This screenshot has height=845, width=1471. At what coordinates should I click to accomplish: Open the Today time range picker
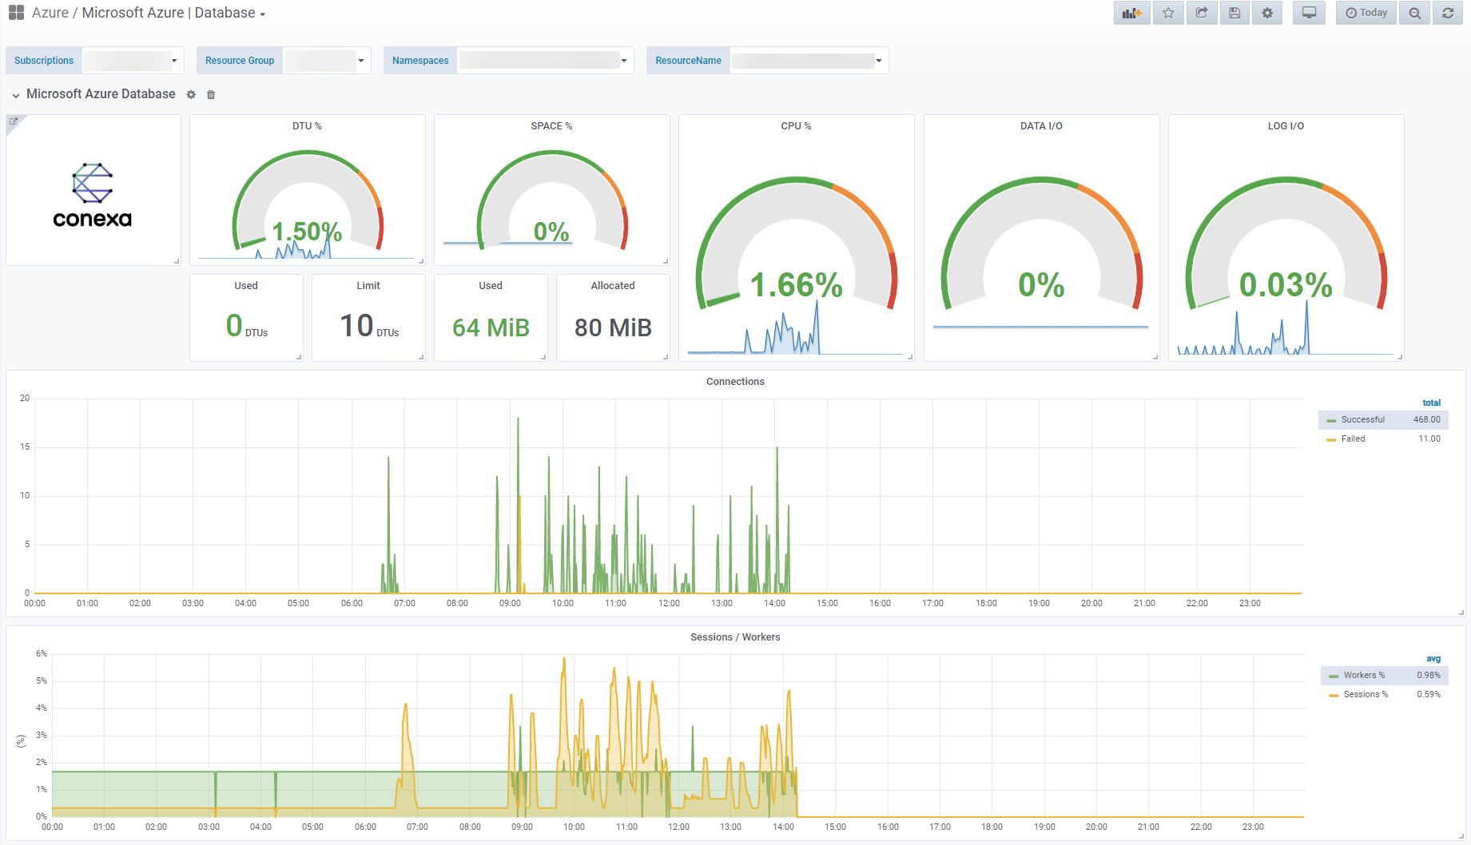coord(1366,13)
